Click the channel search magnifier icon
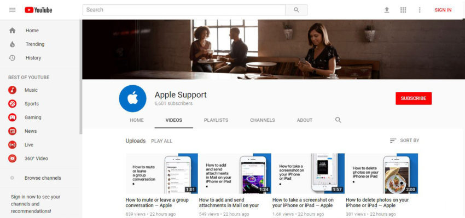Image resolution: width=465 pixels, height=218 pixels. (x=338, y=120)
